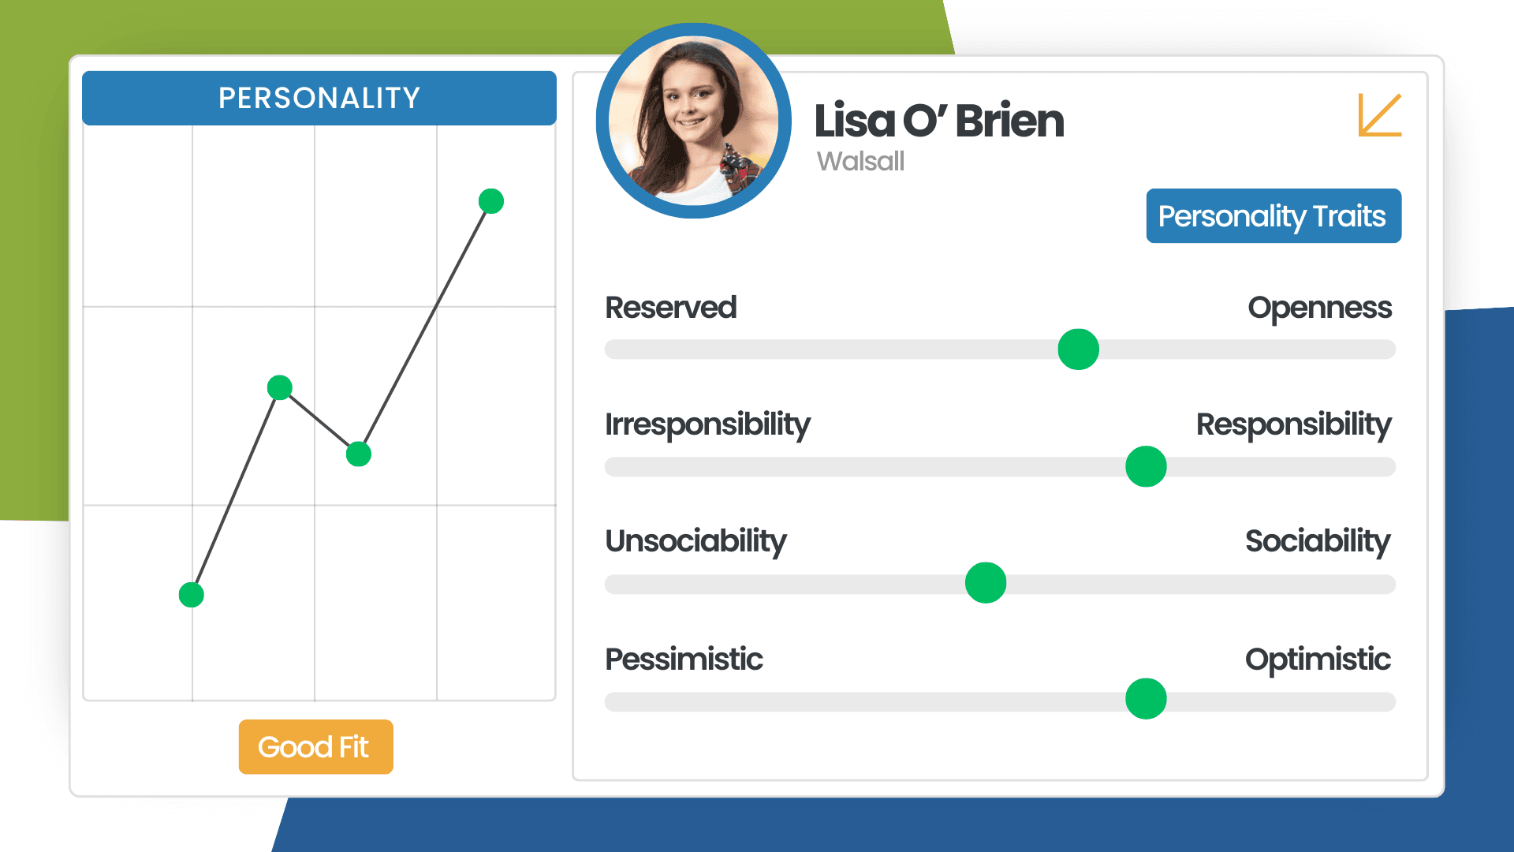Click the highest data point on the chart

click(x=491, y=201)
